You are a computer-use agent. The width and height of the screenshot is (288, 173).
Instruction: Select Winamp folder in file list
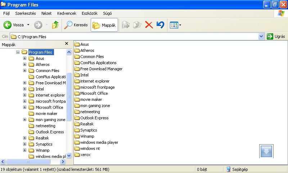84,136
